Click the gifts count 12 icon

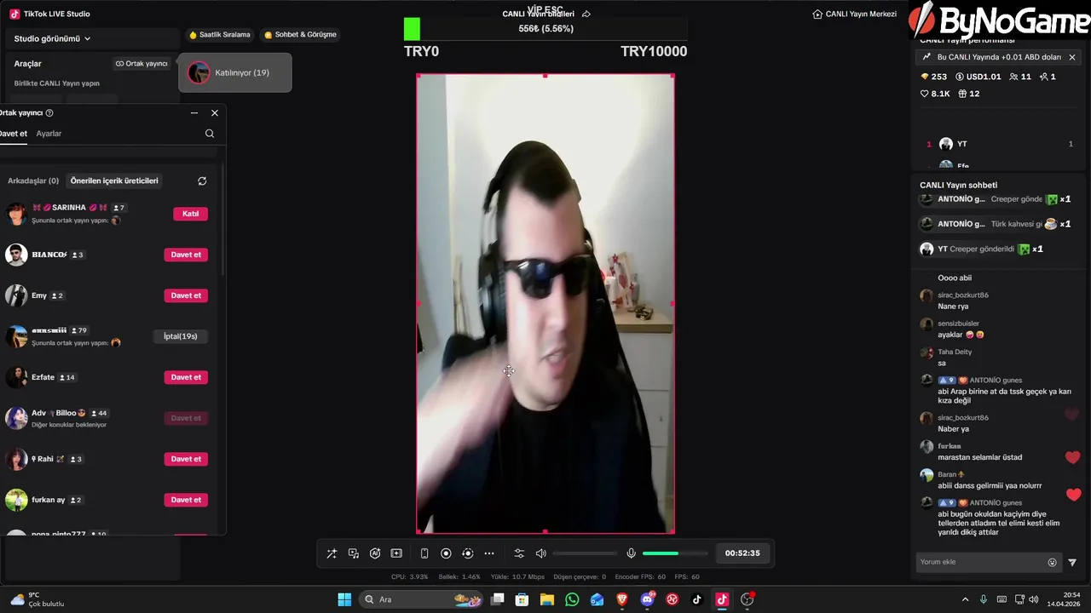(969, 94)
